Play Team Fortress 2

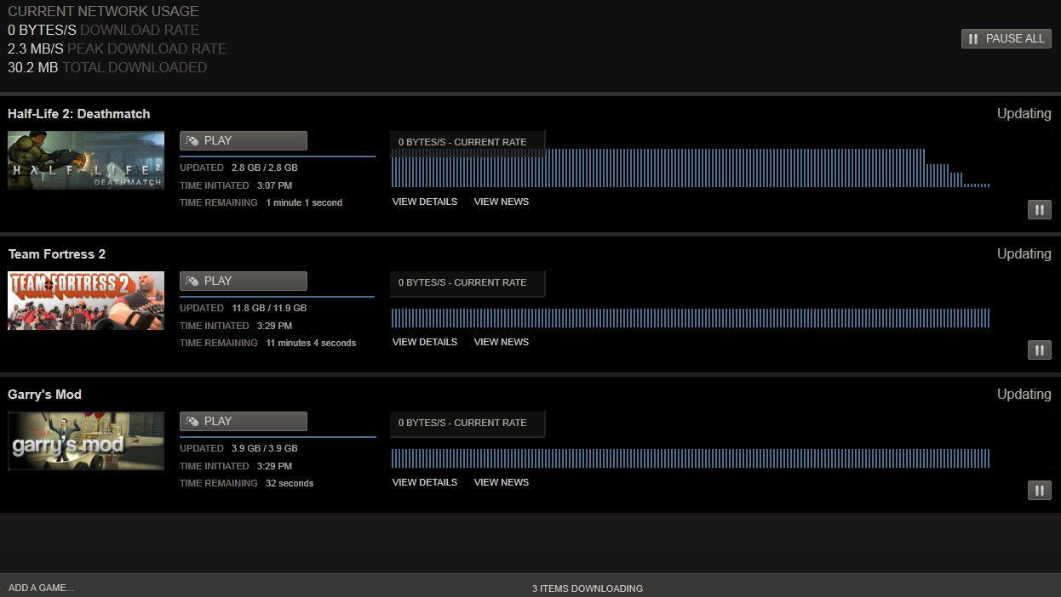pos(244,281)
